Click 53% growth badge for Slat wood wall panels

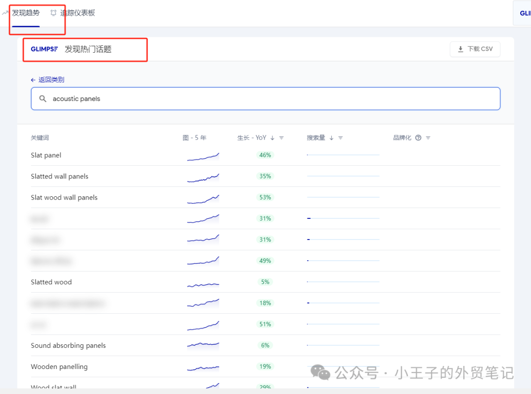[265, 198]
